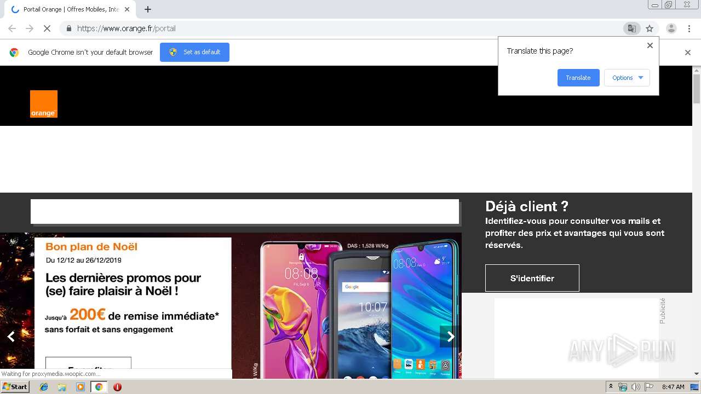Show previous carousel slide
This screenshot has height=394, width=701.
click(11, 337)
